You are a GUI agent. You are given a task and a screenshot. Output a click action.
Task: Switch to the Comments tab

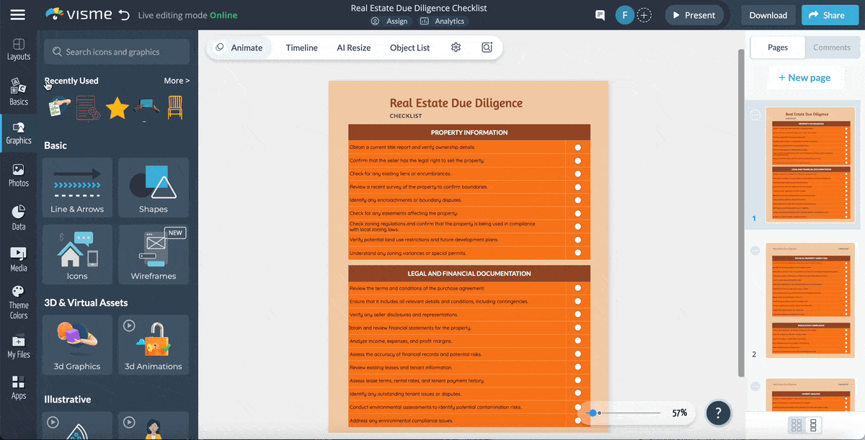[832, 47]
